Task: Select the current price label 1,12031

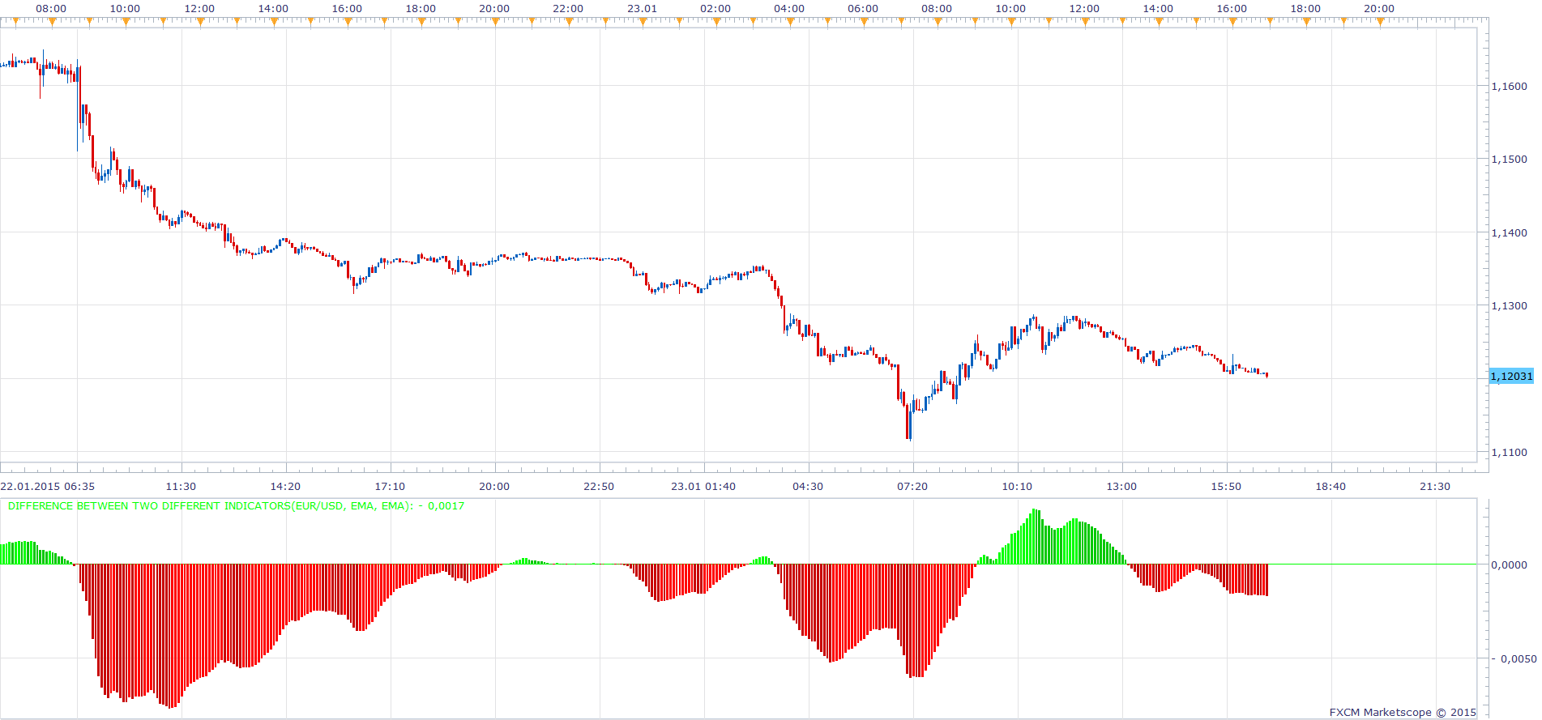Action: [x=1512, y=376]
